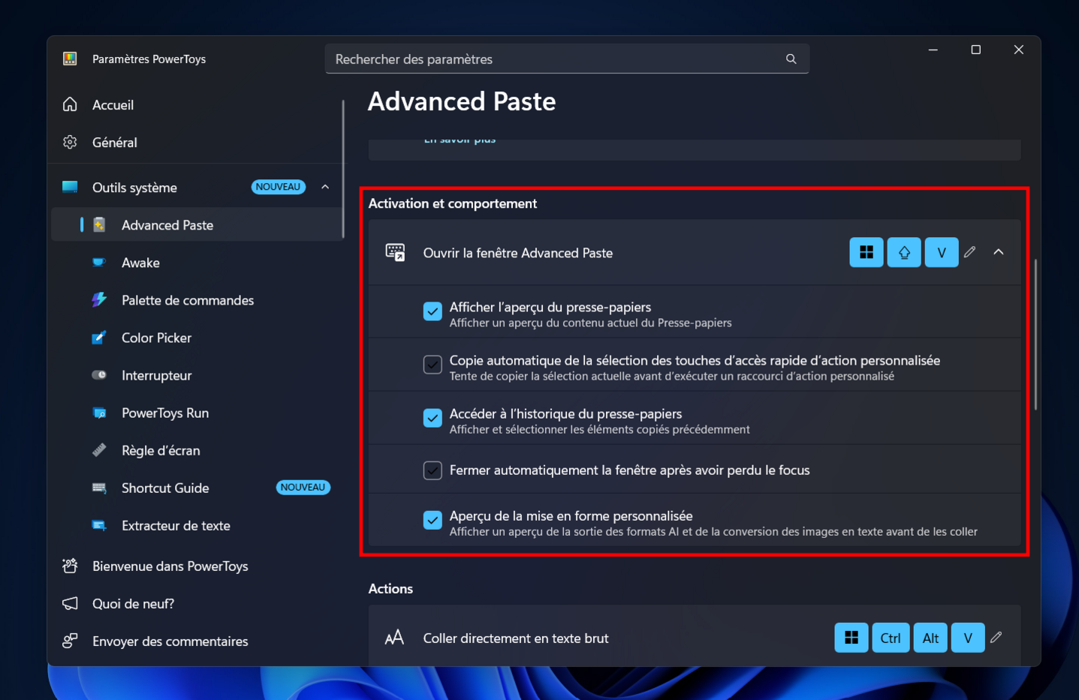
Task: Click the V key in the plain-text shortcut
Action: pos(968,638)
